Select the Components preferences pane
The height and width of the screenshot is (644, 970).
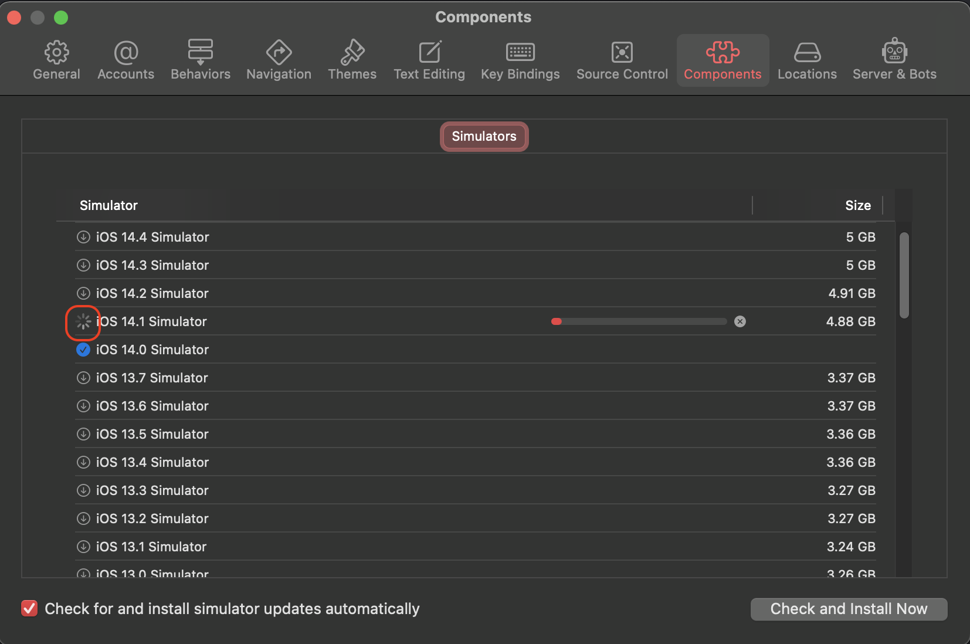(x=723, y=60)
